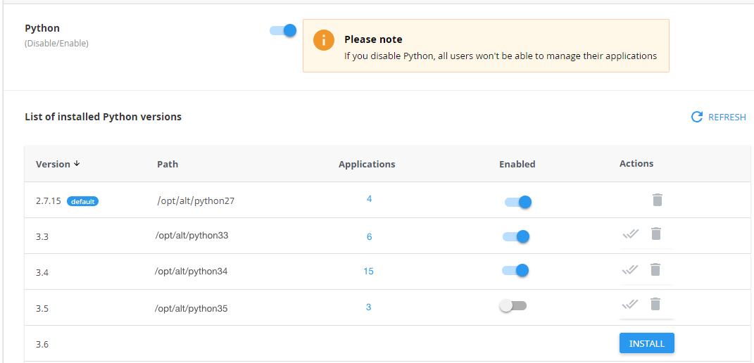This screenshot has width=754, height=363.
Task: Disable Python 2.7.15 with its toggle
Action: coord(517,202)
